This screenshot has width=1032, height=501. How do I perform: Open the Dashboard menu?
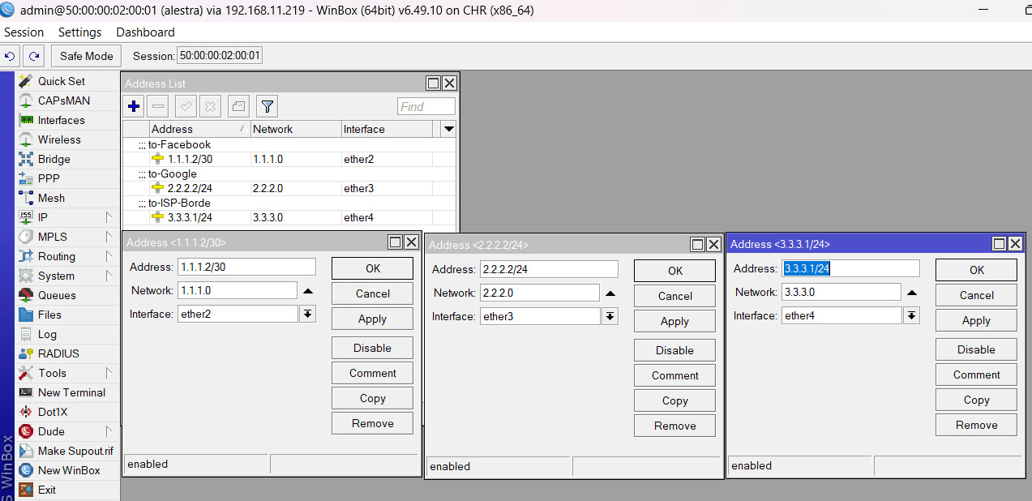point(145,32)
